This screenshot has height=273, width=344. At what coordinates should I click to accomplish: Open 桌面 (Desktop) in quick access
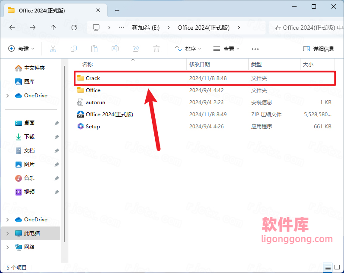25,123
